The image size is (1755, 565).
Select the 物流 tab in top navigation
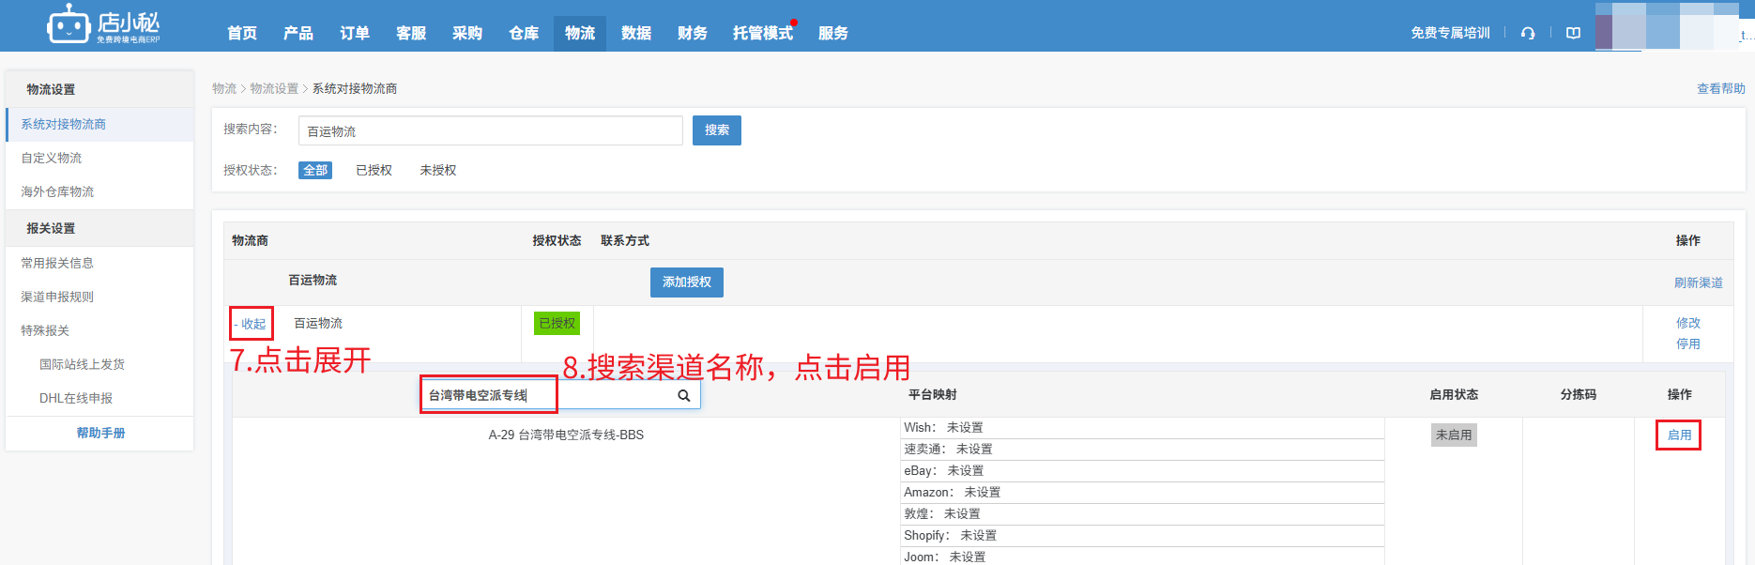pos(580,33)
